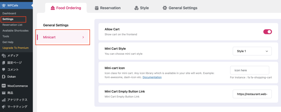Expand the Minicart section chevron
Image resolution: width=281 pixels, height=112 pixels.
point(83,37)
